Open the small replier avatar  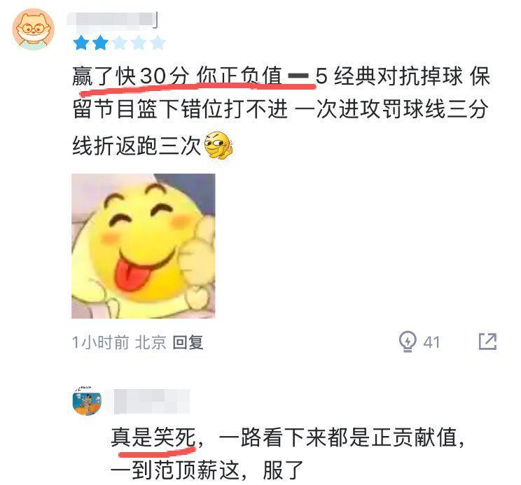pyautogui.click(x=87, y=401)
